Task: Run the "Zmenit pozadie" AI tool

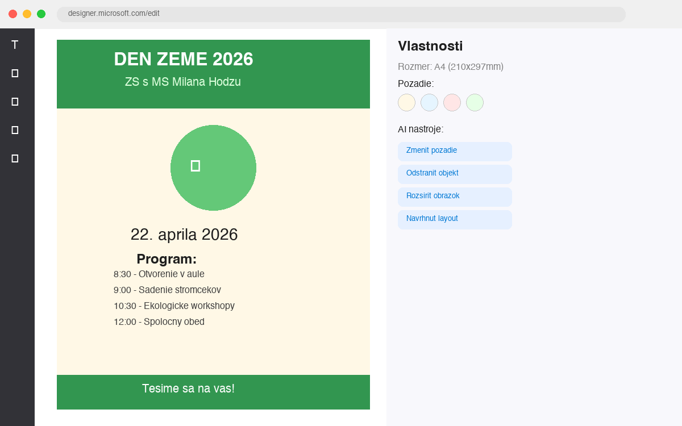Action: tap(455, 151)
